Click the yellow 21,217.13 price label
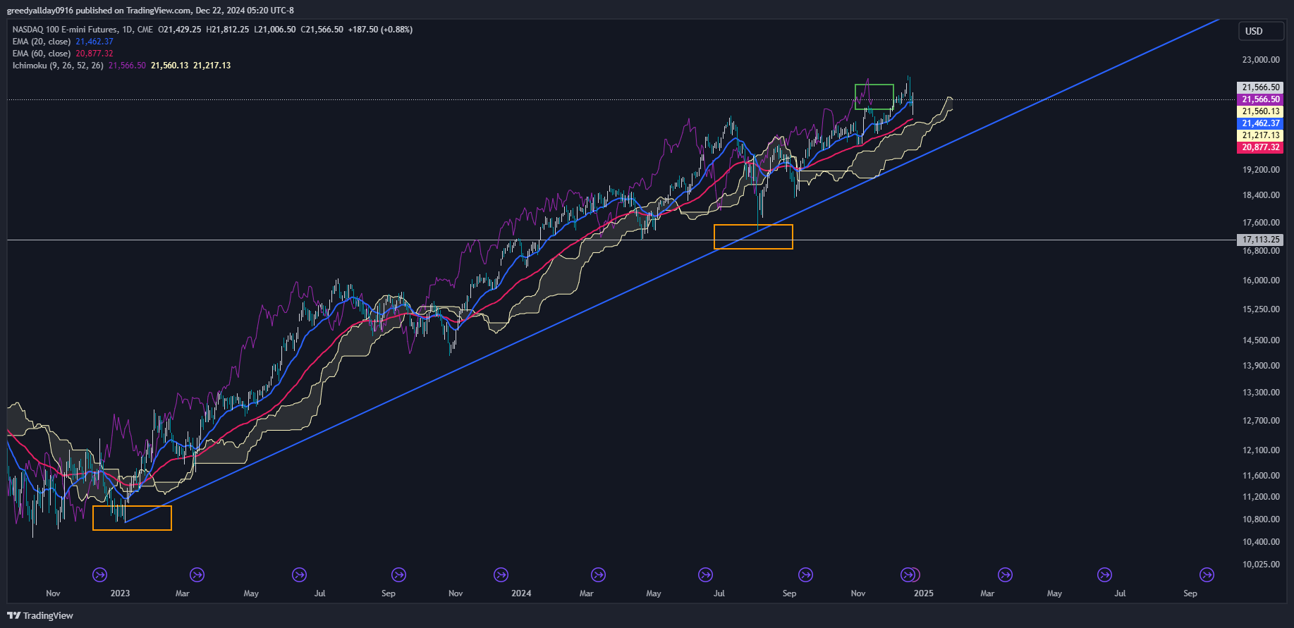Image resolution: width=1294 pixels, height=628 pixels. [x=1260, y=135]
